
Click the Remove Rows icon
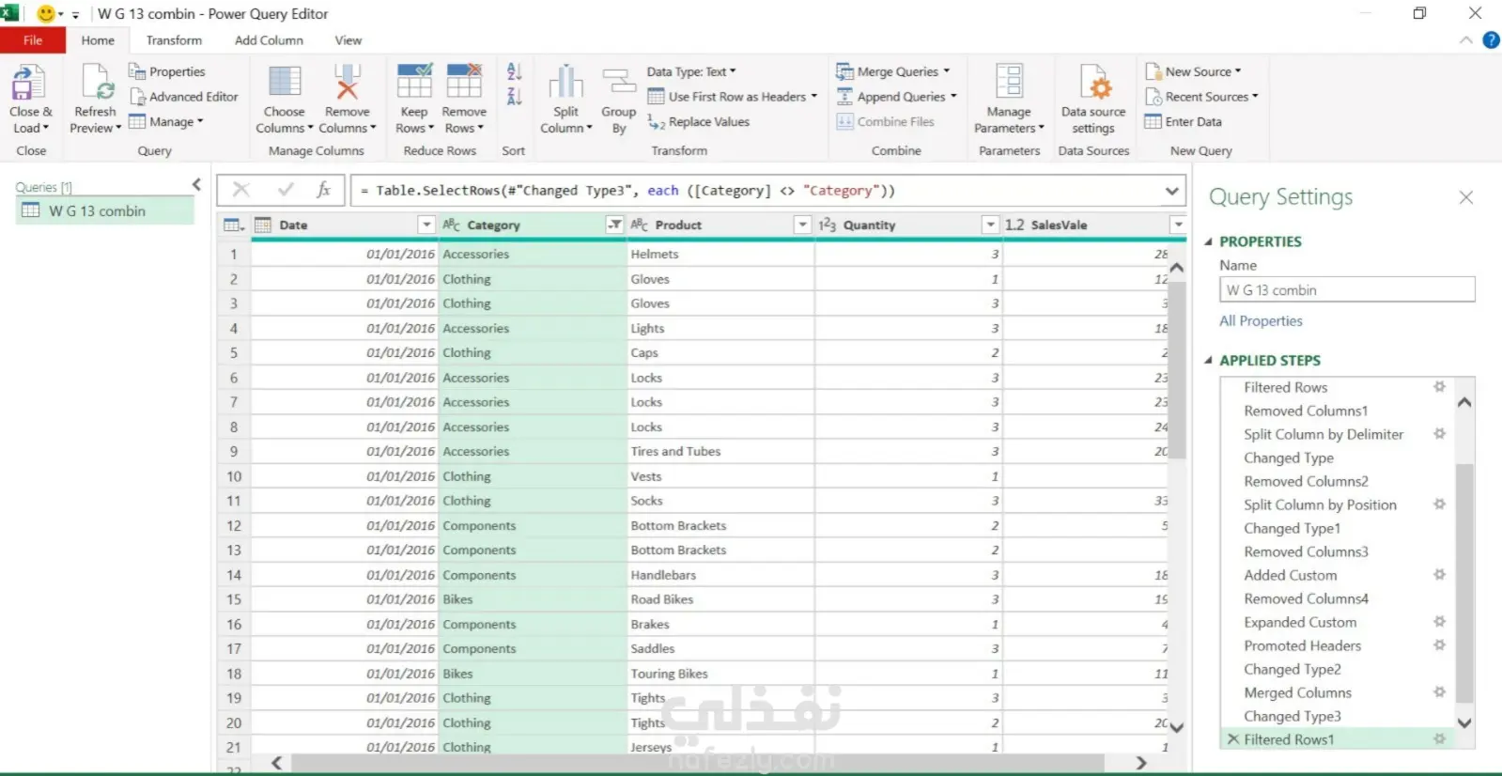tap(464, 82)
